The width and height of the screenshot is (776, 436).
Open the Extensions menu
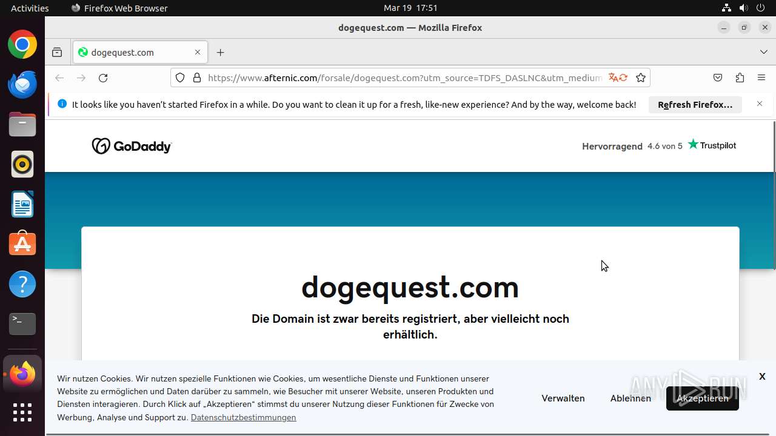[740, 78]
